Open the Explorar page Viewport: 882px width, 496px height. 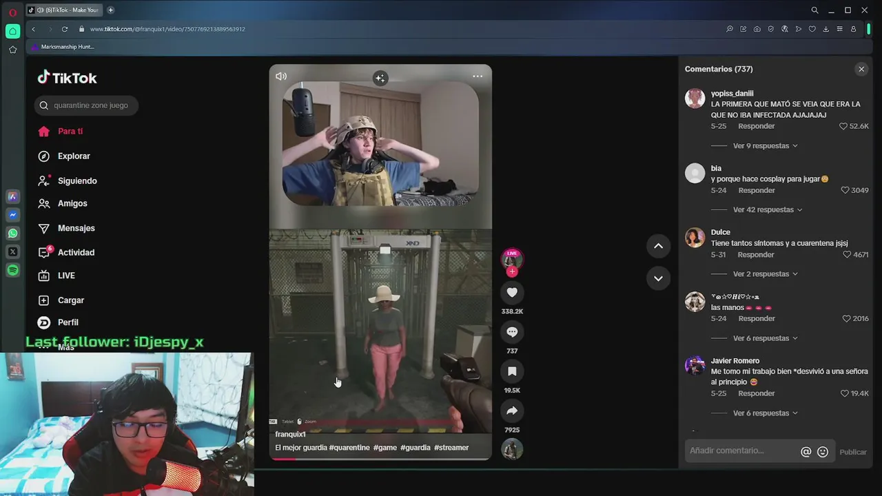pyautogui.click(x=64, y=156)
